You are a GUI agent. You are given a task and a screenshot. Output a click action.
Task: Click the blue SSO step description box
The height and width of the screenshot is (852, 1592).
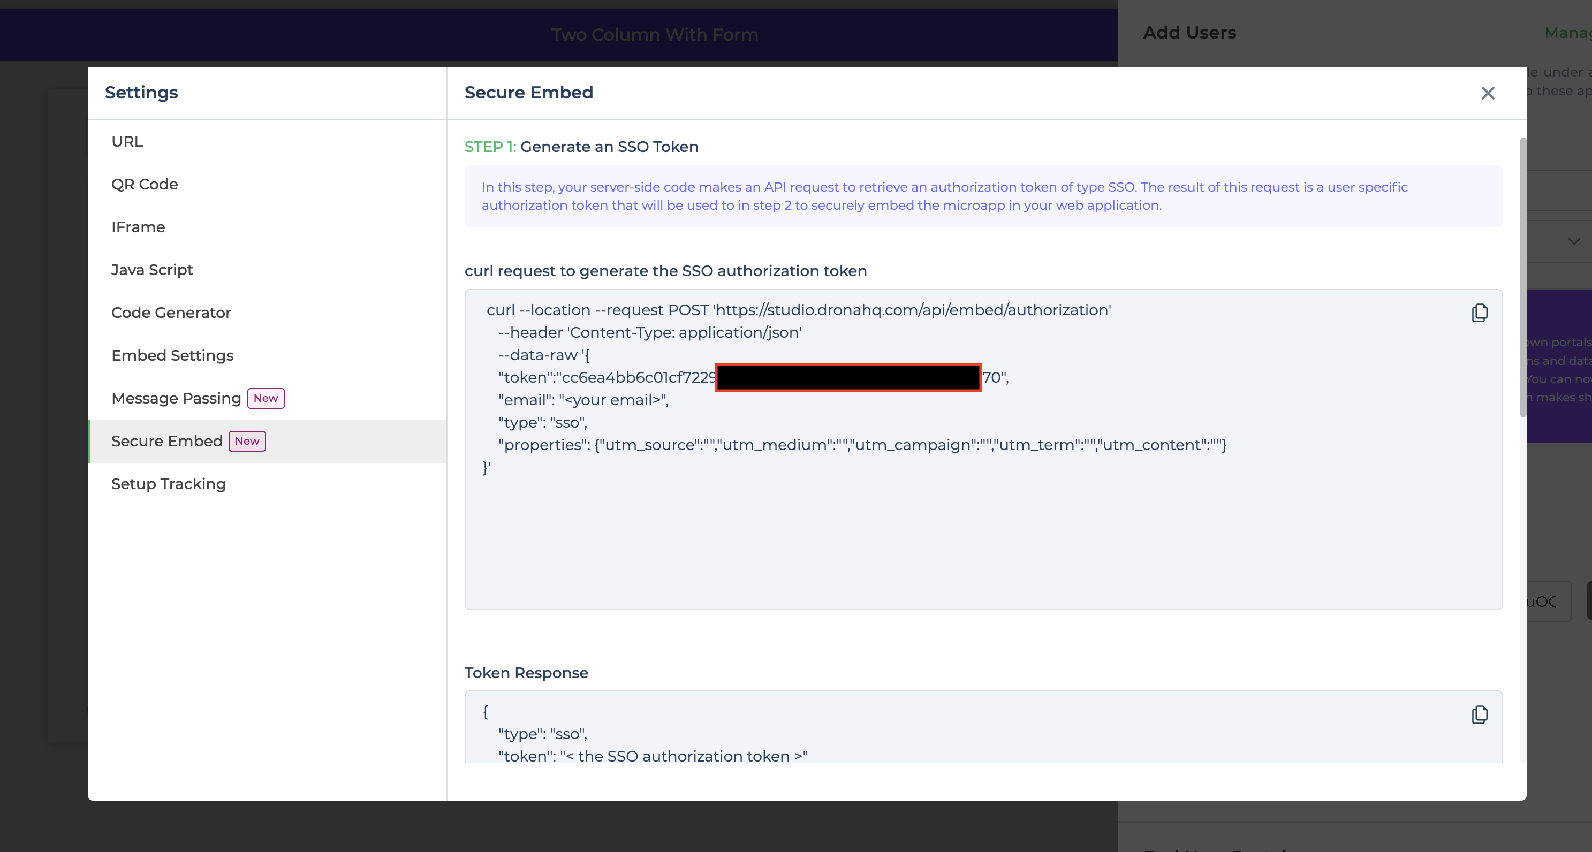[983, 196]
